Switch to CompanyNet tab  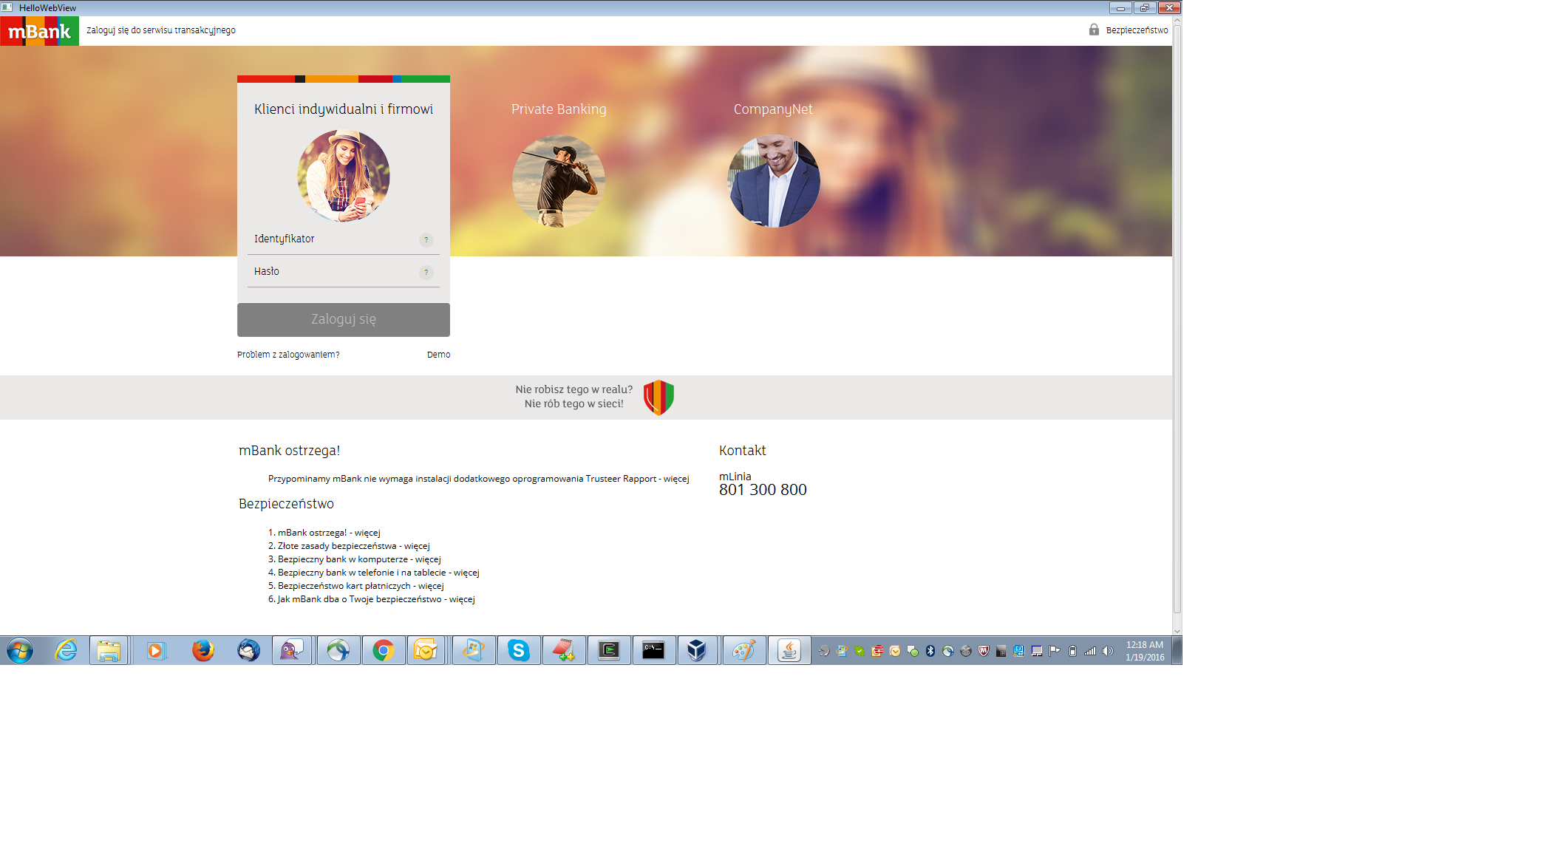773,109
